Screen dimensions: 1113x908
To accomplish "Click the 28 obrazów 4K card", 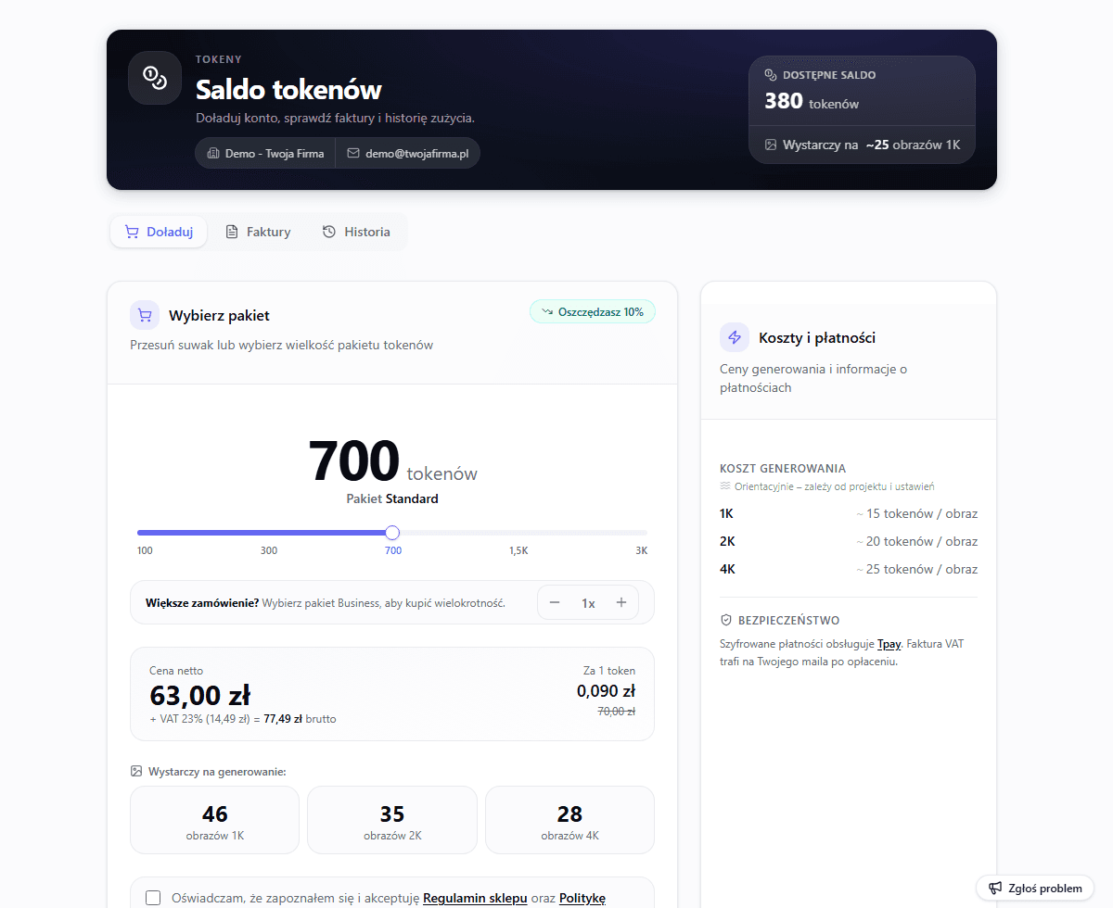I will coord(569,820).
